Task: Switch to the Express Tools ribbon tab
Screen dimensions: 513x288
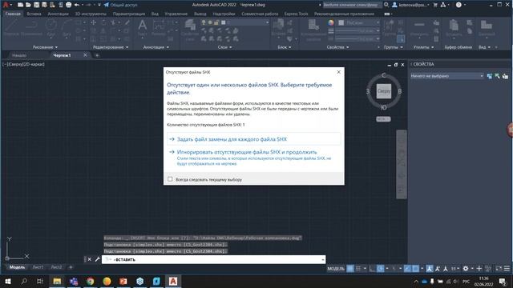Action: point(296,14)
